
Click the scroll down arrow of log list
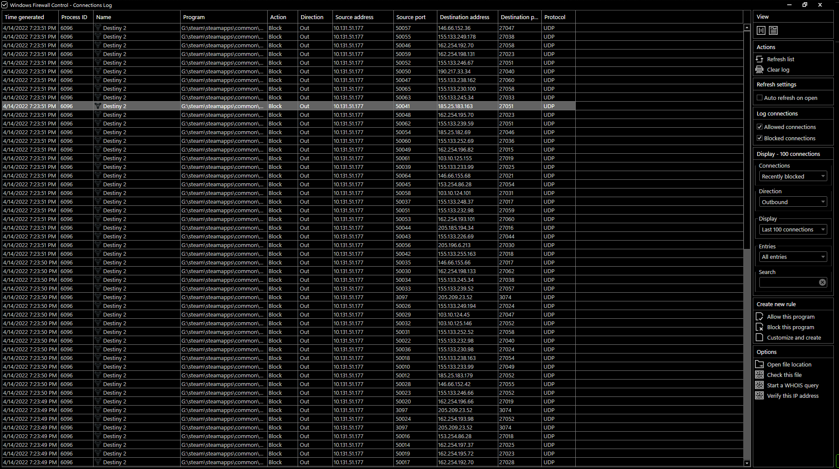tap(747, 463)
